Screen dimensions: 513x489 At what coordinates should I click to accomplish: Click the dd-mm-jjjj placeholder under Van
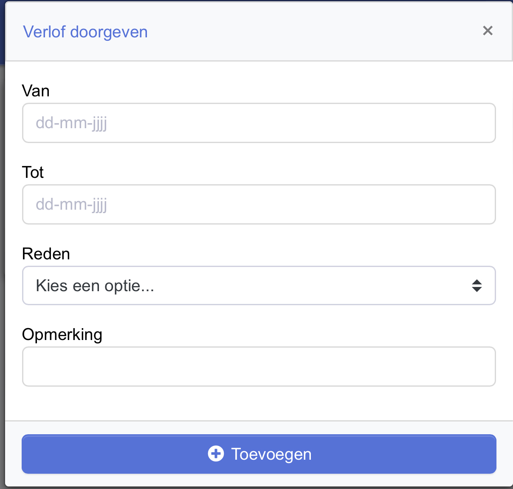click(71, 124)
